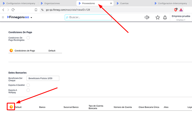Close the Proveedores tab
Image resolution: width=192 pixels, height=119 pixels.
[x=111, y=3]
